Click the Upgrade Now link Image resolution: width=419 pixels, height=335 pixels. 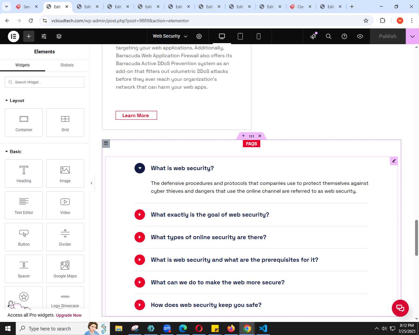point(69,315)
